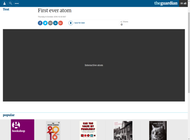Open the user profile icon
This screenshot has width=190, height=140.
pos(5,3)
